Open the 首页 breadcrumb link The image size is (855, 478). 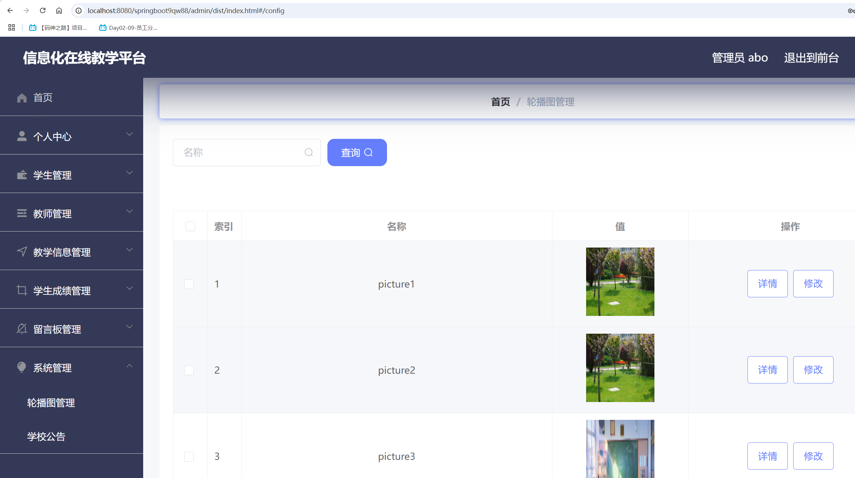point(500,102)
